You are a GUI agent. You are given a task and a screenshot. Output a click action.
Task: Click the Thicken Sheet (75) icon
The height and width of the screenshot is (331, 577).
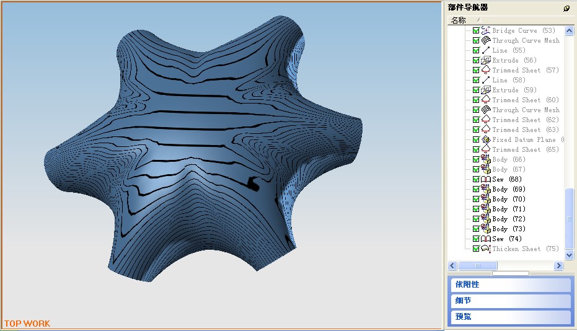[486, 249]
